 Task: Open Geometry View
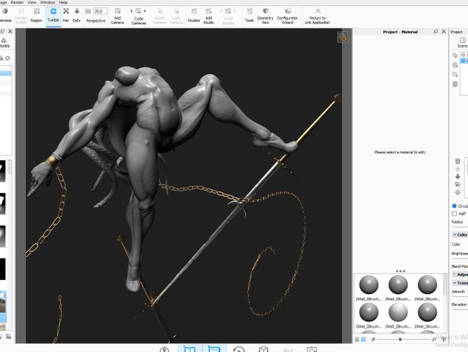tap(265, 16)
